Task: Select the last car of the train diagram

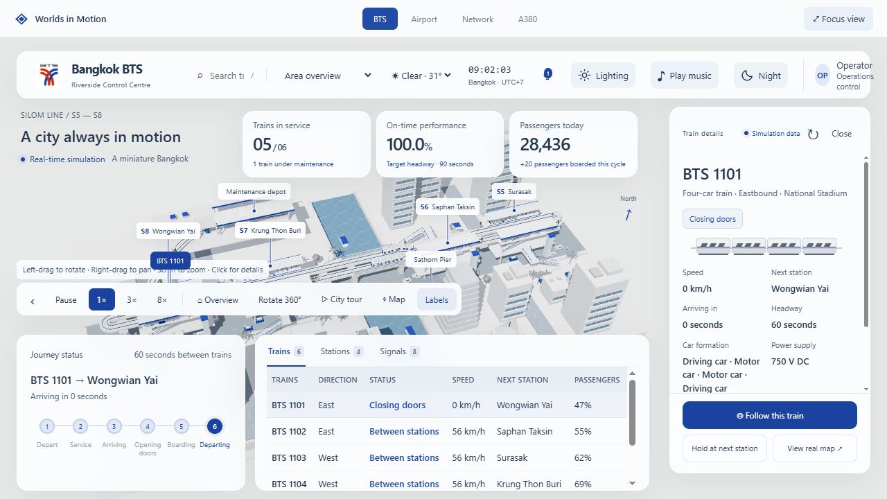Action: (818, 245)
